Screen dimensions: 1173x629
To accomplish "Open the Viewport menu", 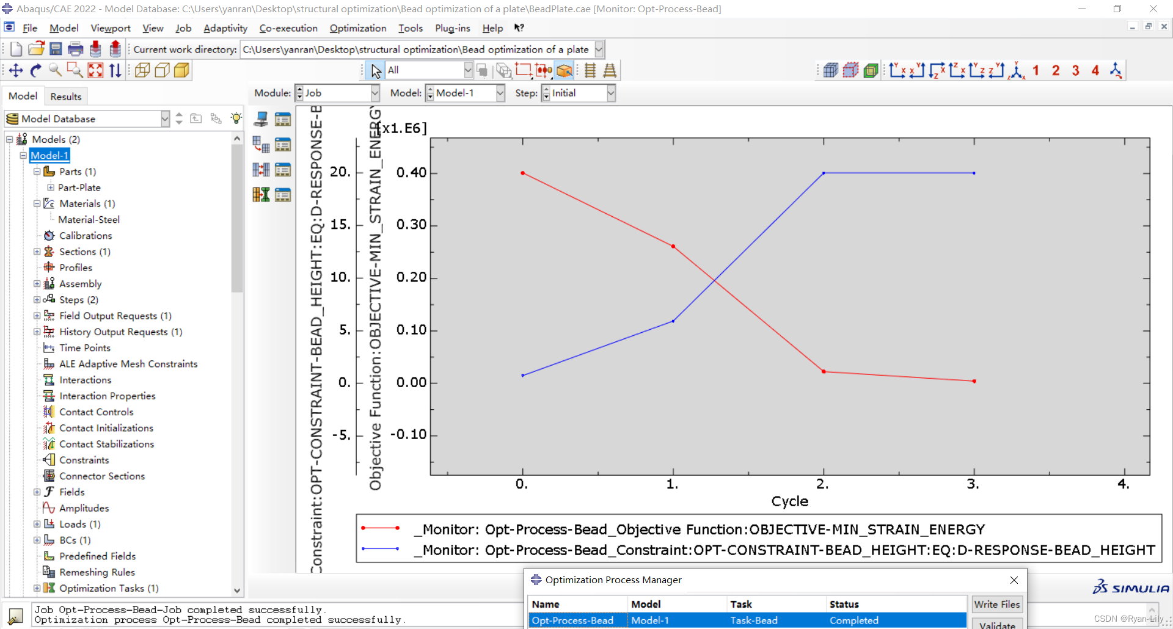I will (x=111, y=28).
